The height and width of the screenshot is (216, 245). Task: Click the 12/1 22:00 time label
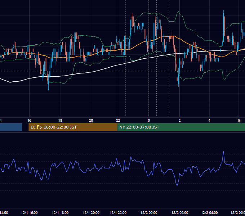coord(118,212)
